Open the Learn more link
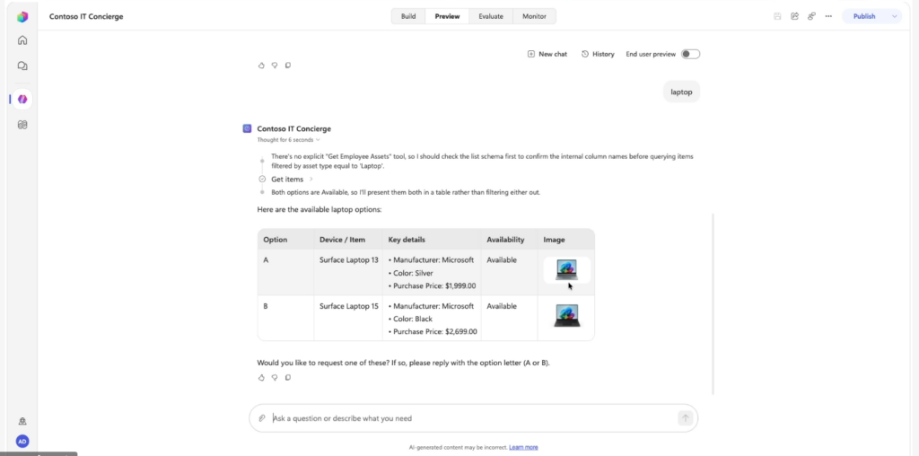 tap(523, 447)
